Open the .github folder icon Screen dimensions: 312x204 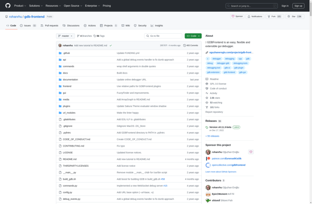pyautogui.click(x=60, y=53)
